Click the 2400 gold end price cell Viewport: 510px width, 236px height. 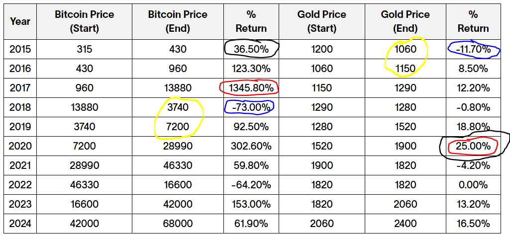tap(405, 224)
